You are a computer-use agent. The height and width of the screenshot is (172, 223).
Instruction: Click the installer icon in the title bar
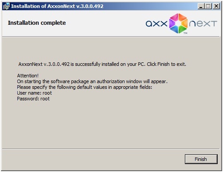[6, 6]
